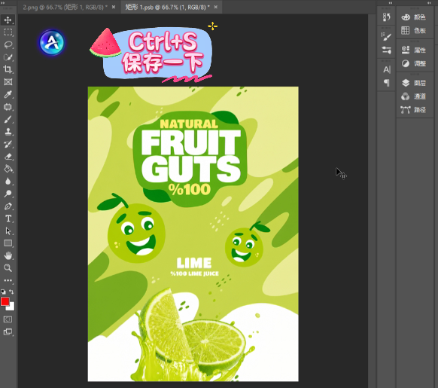Select the Eyedropper tool

click(8, 95)
